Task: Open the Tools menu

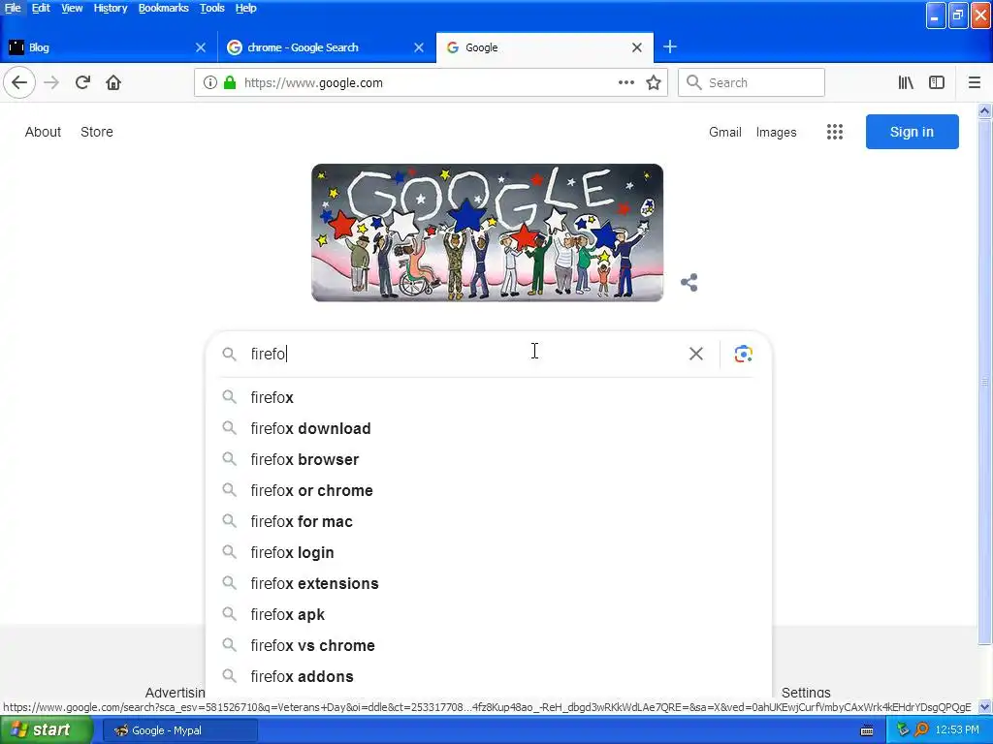Action: (212, 8)
